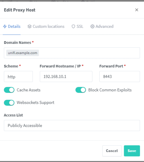Click the gear icon beside Advanced
Viewport: 144px width, 162px height.
coord(92,27)
